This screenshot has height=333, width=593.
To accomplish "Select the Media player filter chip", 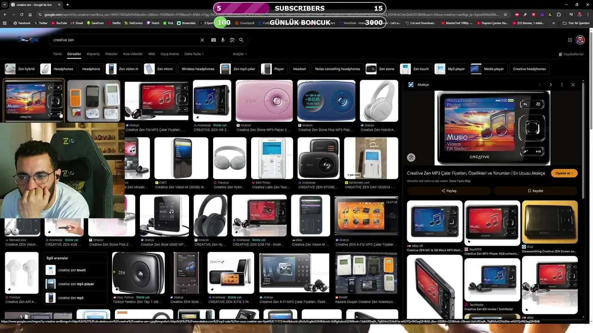I will tap(488, 69).
